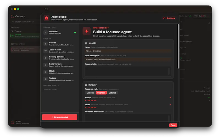The image size is (220, 139).
Task: Click Add first rule under Always
Action: tap(91, 101)
